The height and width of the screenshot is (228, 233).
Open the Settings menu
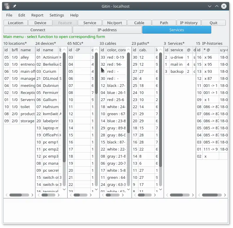57,15
